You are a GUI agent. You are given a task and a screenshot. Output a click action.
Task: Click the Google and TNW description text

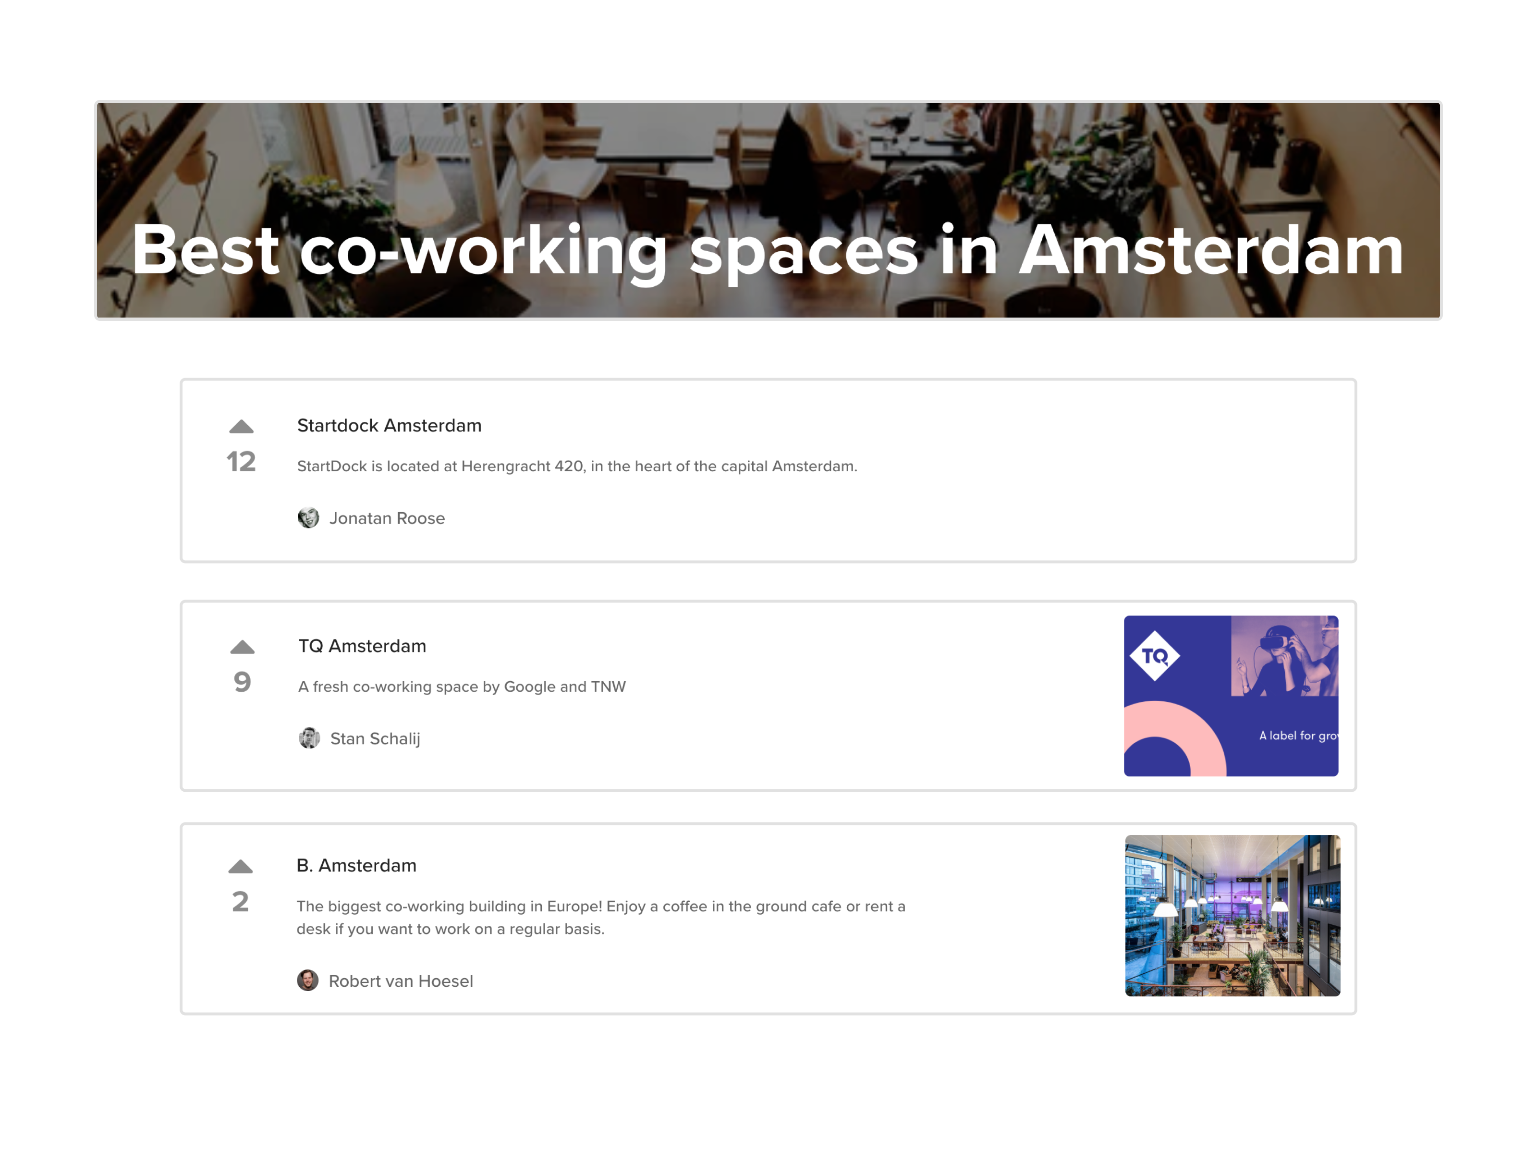(462, 687)
